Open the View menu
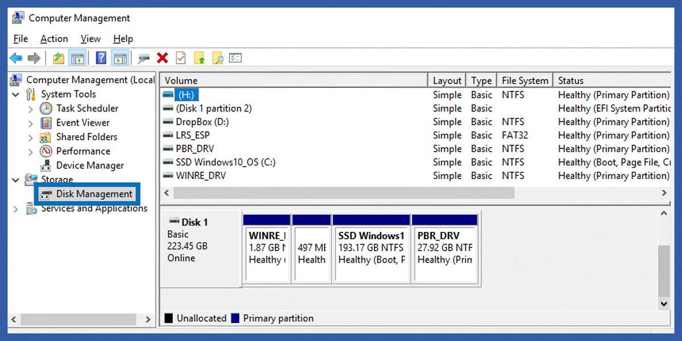Viewport: 682px width, 341px height. pyautogui.click(x=90, y=39)
